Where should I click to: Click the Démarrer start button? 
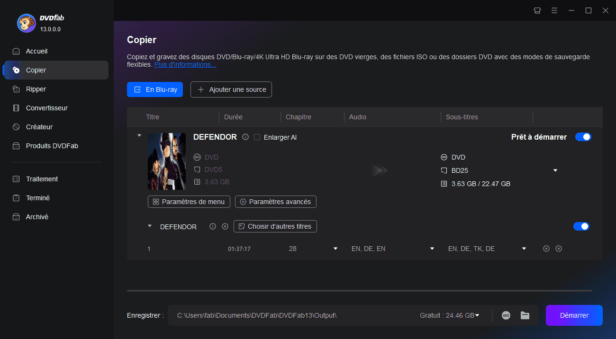point(574,315)
